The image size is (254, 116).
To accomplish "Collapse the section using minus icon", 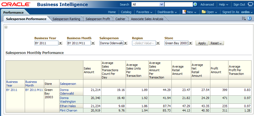I will pyautogui.click(x=6, y=27).
